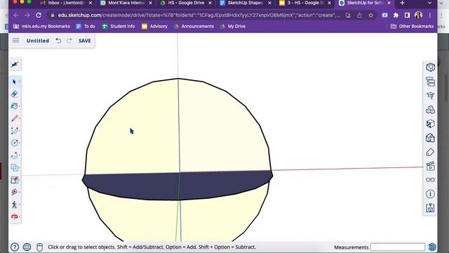Go back in browser history

(x=16, y=15)
